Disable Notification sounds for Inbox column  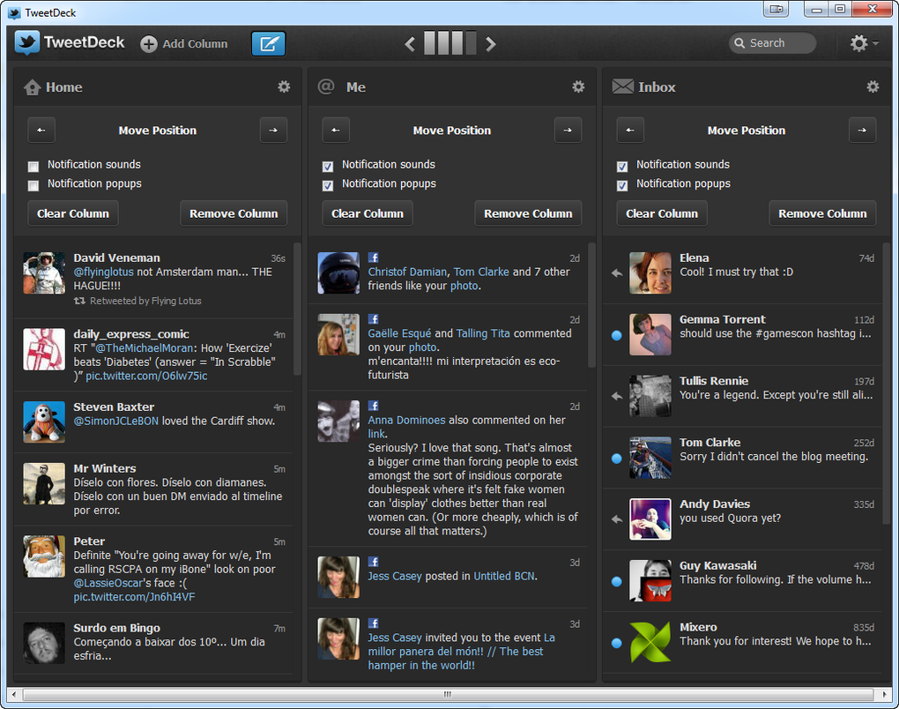(x=622, y=167)
